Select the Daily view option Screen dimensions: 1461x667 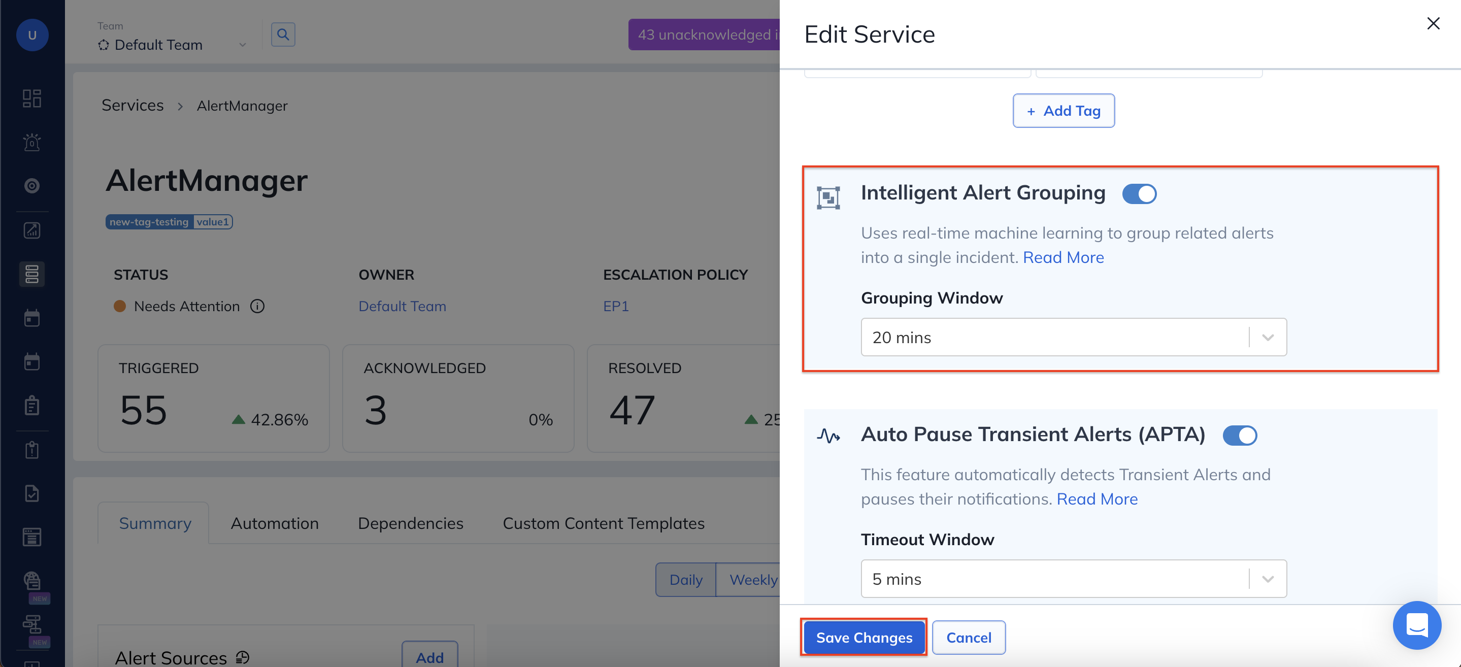[685, 580]
